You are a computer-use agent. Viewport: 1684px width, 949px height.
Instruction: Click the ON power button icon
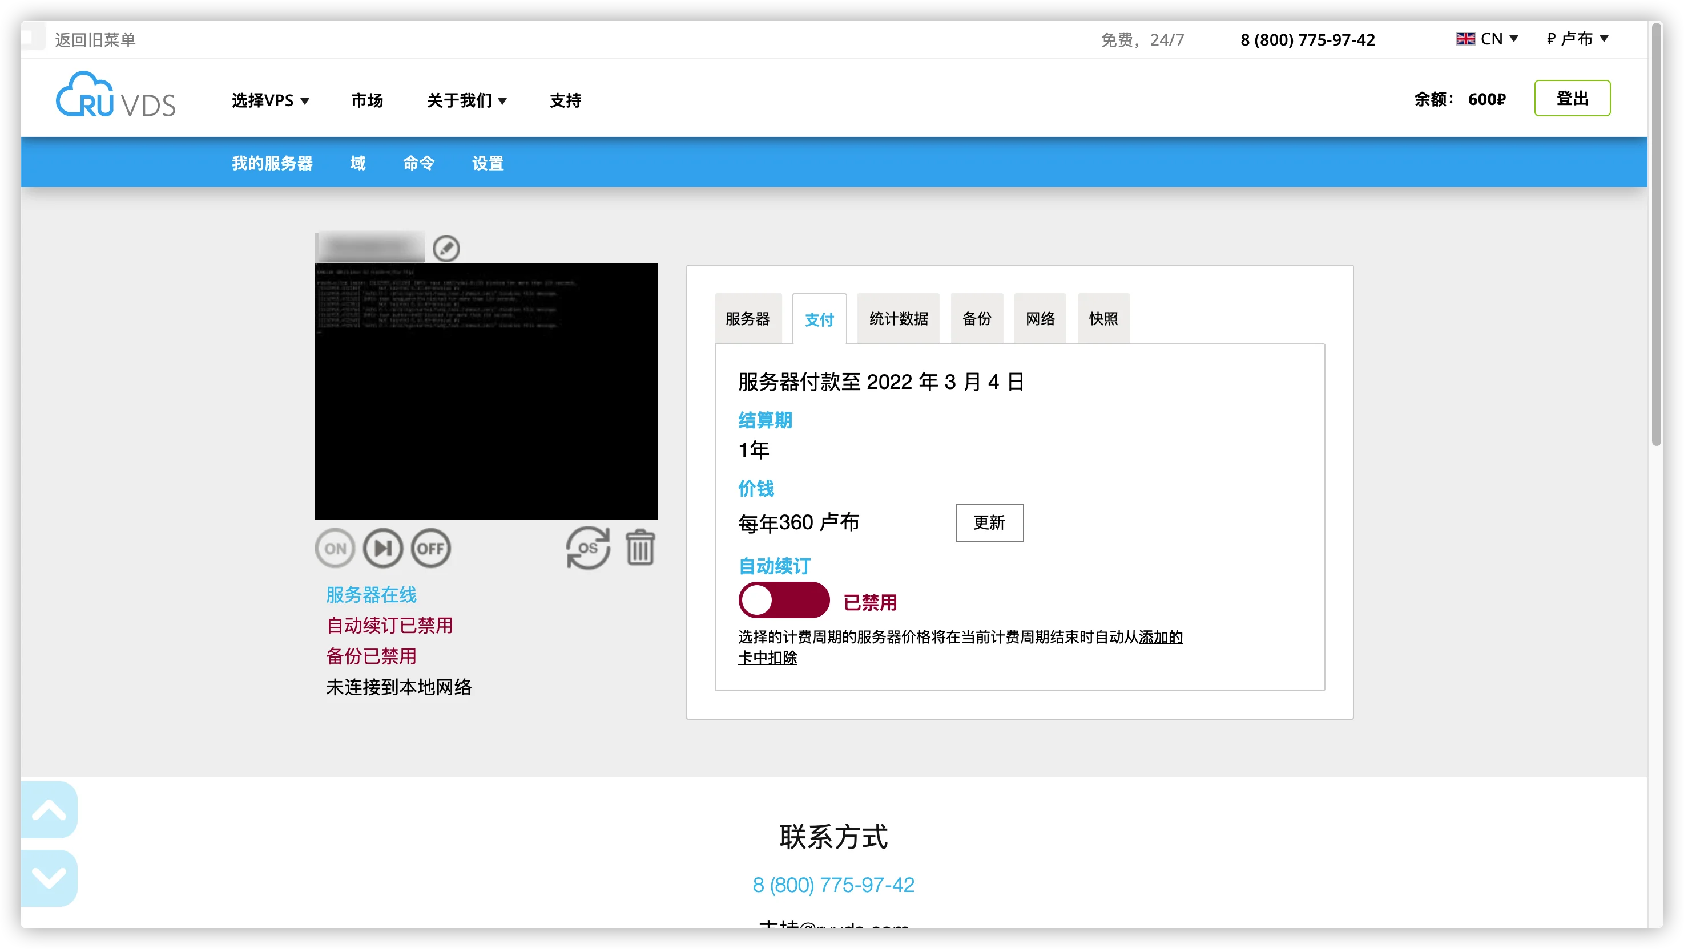click(x=335, y=548)
